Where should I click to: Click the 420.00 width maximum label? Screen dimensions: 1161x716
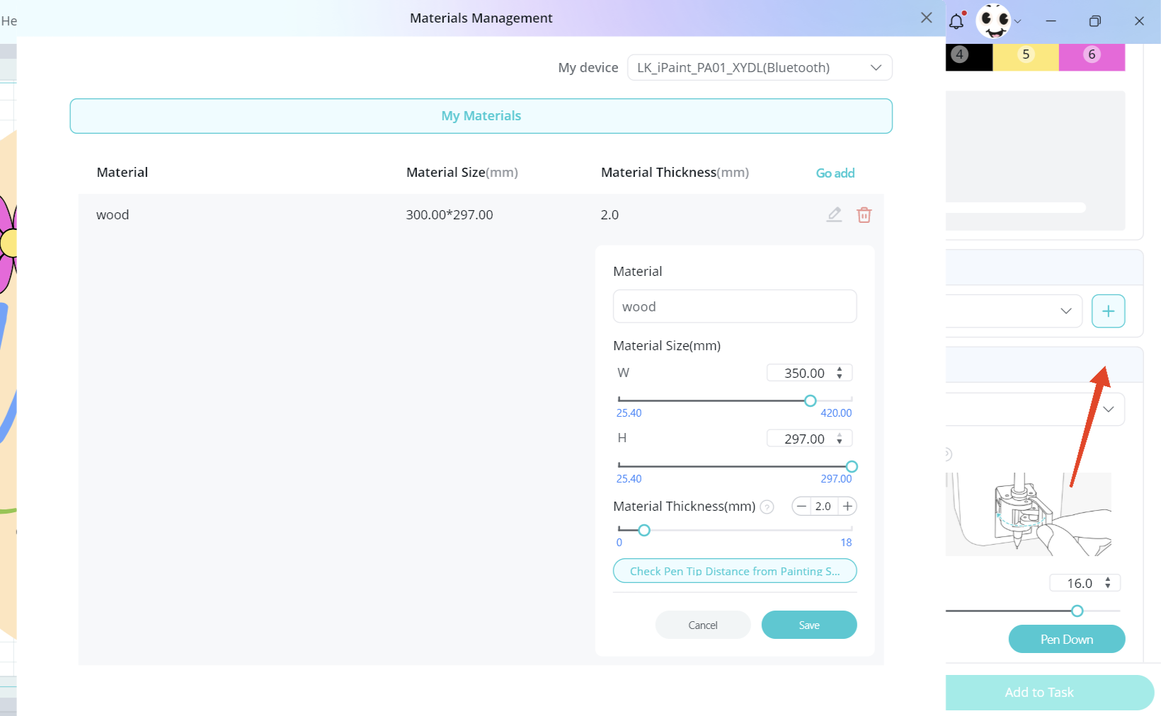point(836,413)
